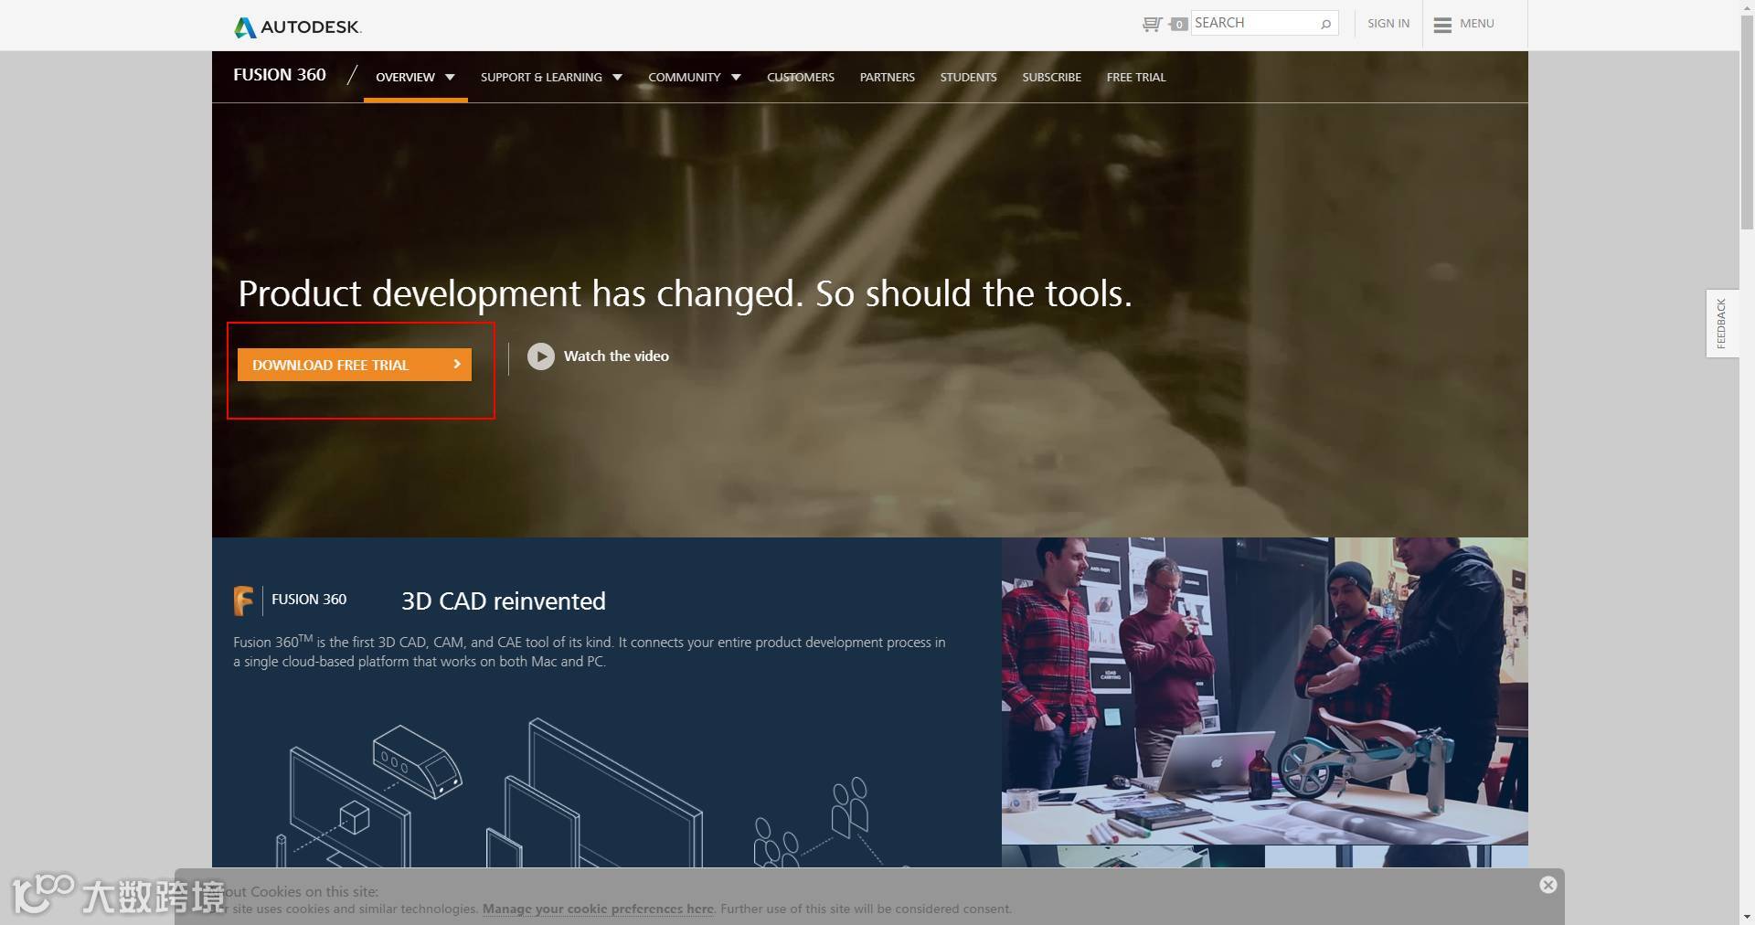Open the Free Trial nav link
The height and width of the screenshot is (925, 1755).
point(1136,77)
